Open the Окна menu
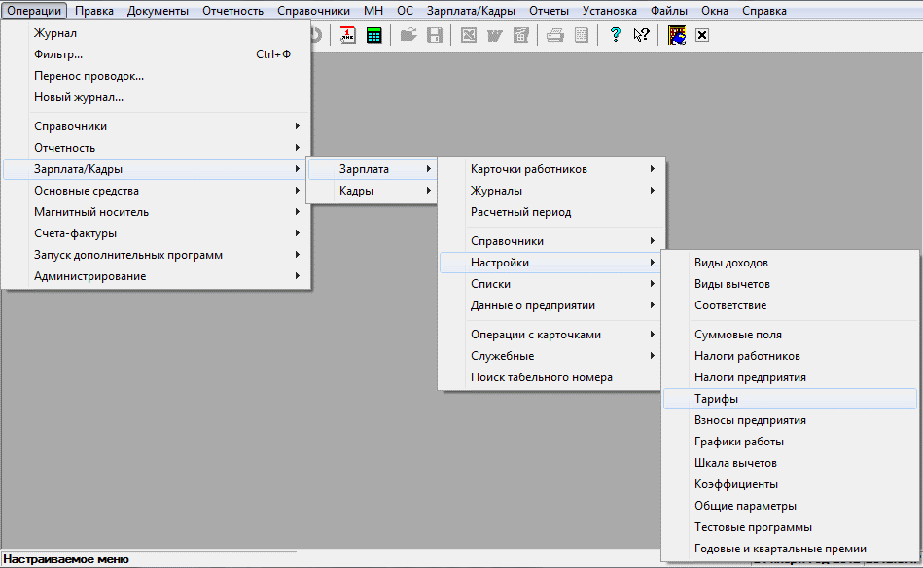 (x=715, y=11)
